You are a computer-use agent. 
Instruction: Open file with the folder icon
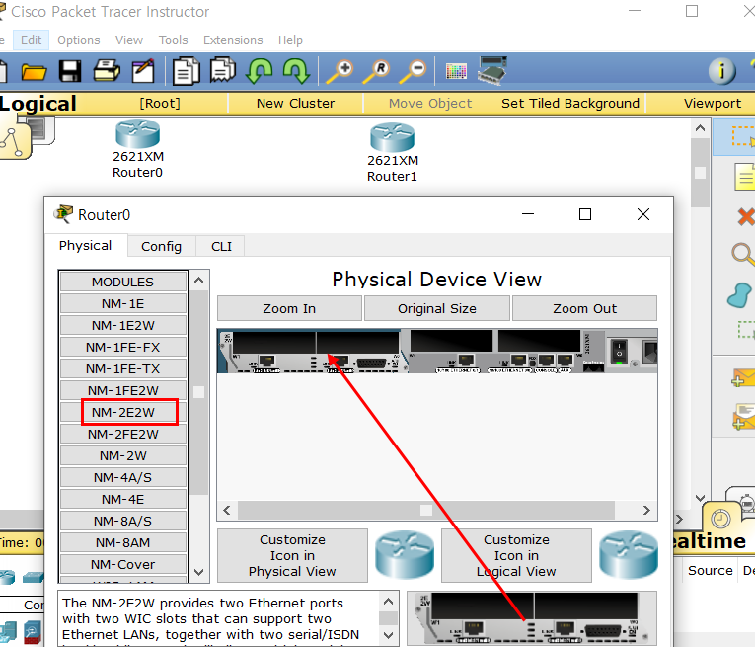click(34, 72)
